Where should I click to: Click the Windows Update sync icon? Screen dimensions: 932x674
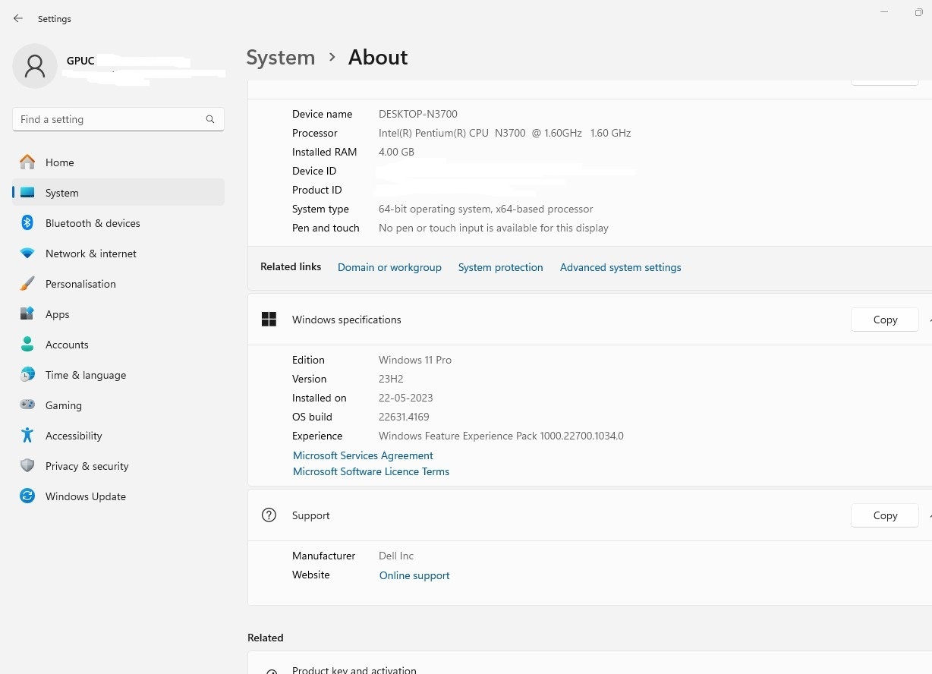pos(27,496)
